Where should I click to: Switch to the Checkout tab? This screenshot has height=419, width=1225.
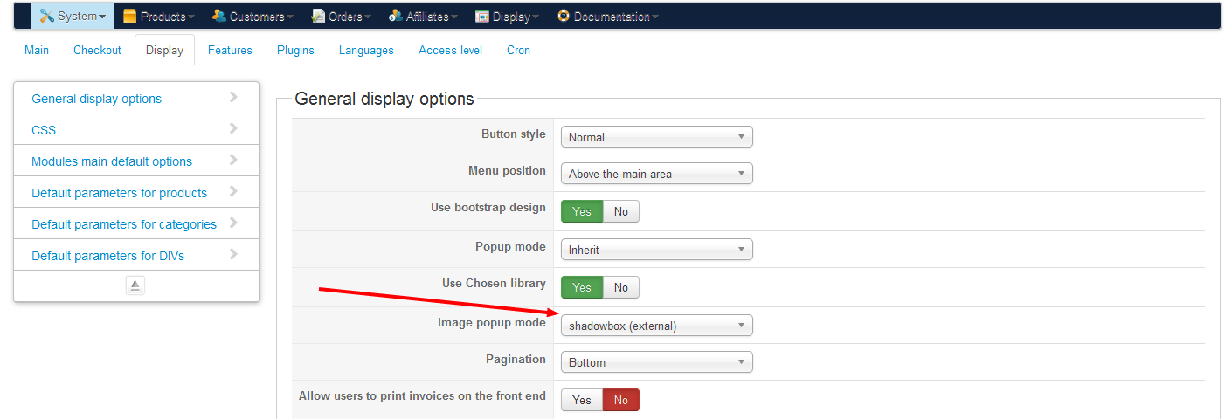pos(97,50)
